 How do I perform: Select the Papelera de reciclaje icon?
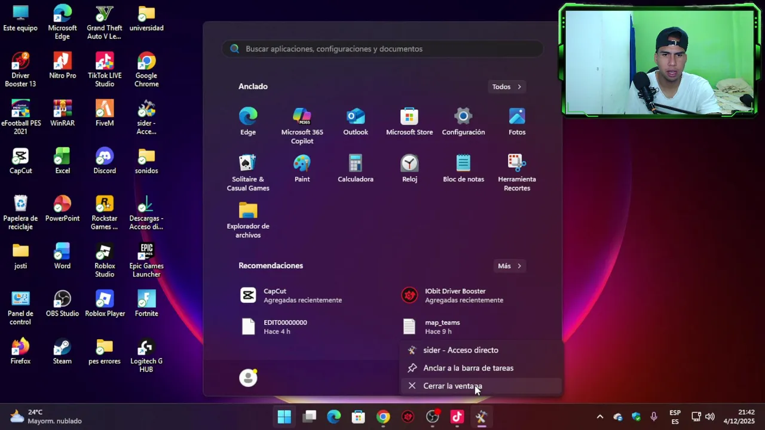pyautogui.click(x=21, y=213)
